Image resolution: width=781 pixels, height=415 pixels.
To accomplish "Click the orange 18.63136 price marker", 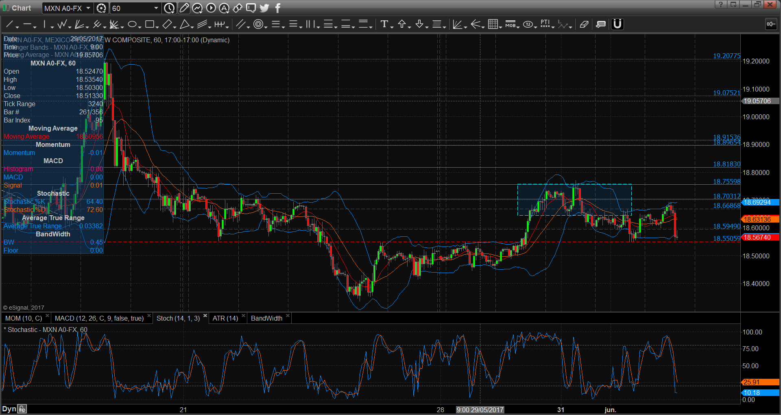I will [760, 219].
